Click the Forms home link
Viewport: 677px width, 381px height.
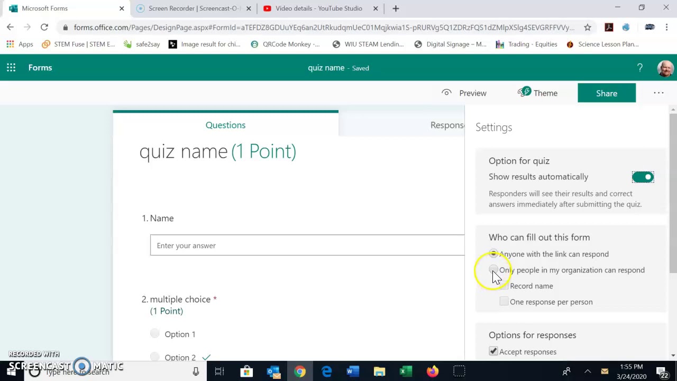pyautogui.click(x=40, y=68)
